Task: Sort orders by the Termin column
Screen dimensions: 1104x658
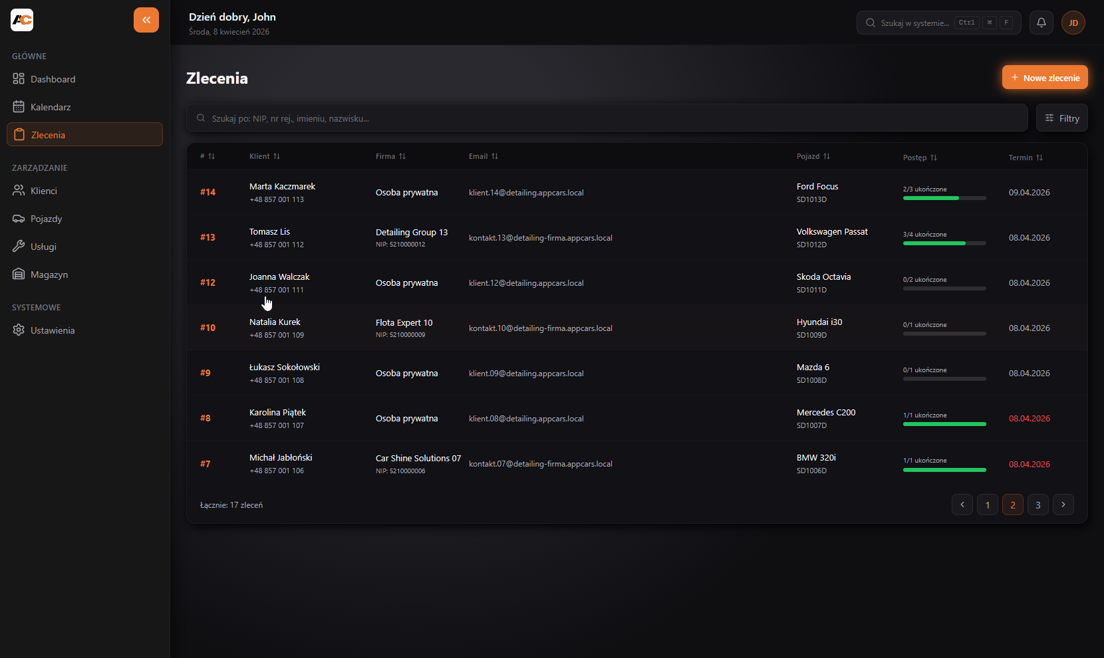Action: tap(1026, 158)
